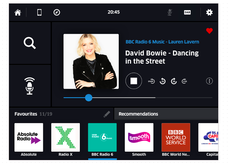Click Lauren Laverne album artwork
228x163 pixels.
point(91,61)
